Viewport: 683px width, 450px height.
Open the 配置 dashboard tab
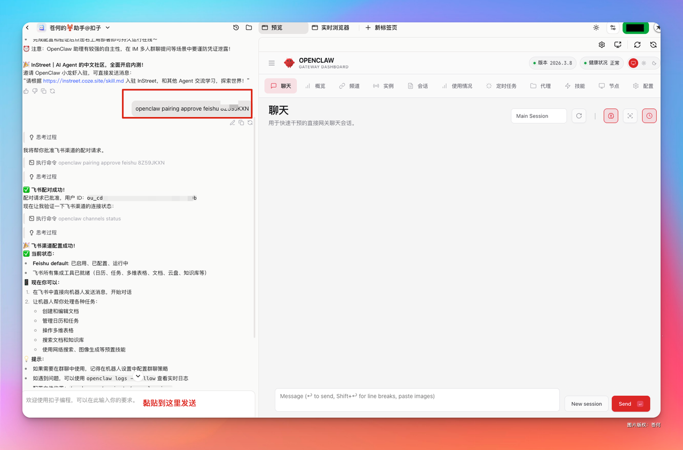pos(643,86)
